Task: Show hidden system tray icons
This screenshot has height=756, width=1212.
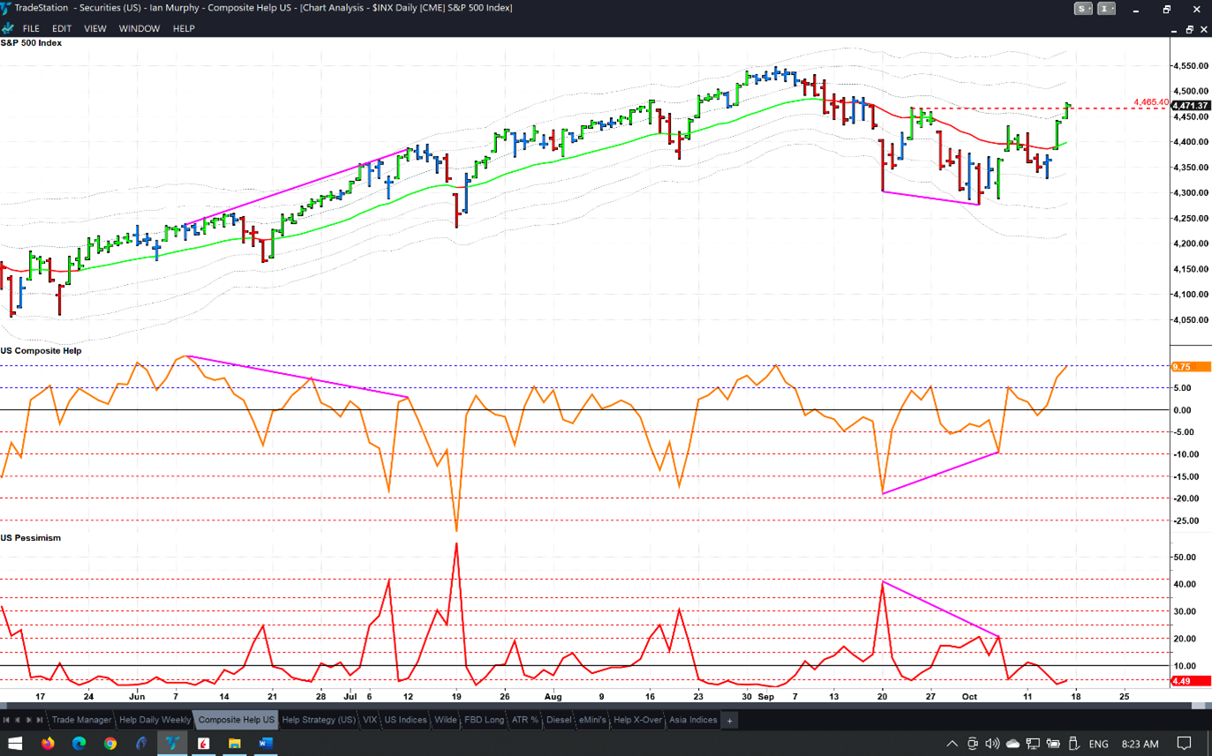Action: point(952,744)
